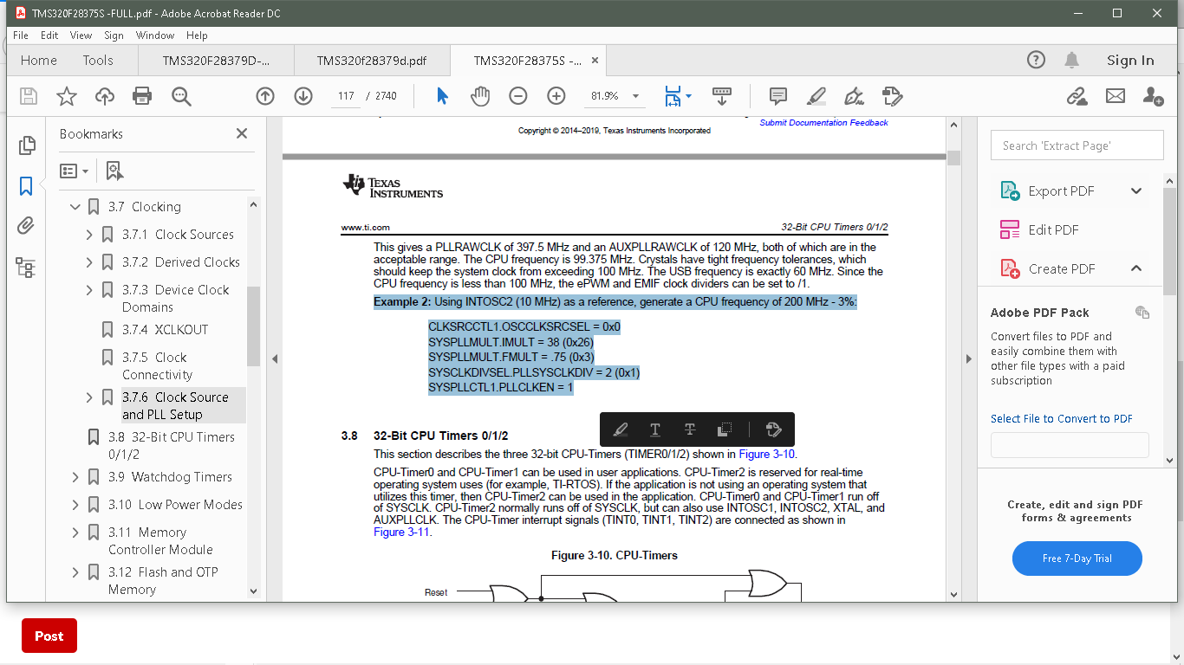Open the Help question mark icon
1184x665 pixels.
coord(1036,60)
